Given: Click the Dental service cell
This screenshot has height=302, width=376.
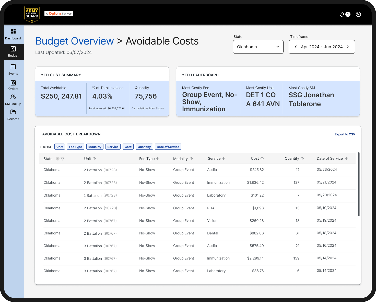Looking at the screenshot, I should 213,233.
